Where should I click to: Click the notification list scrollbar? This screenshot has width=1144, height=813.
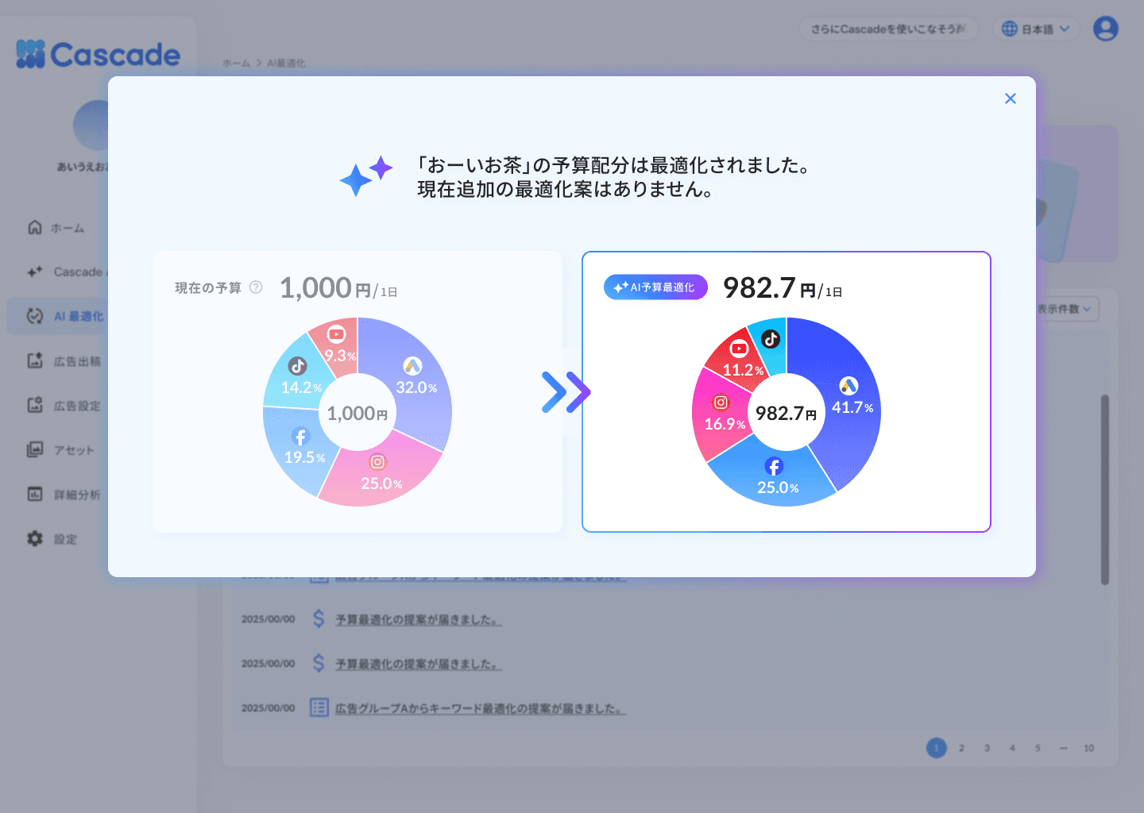pos(1104,490)
